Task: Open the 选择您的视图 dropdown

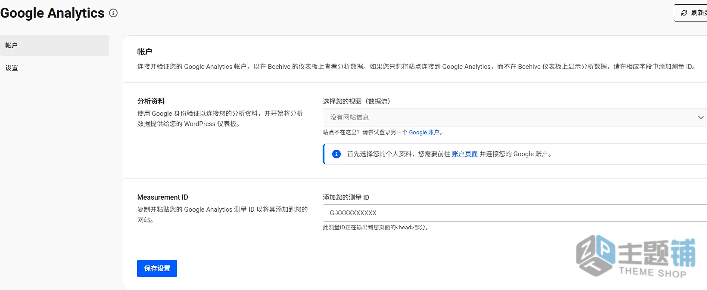Action: pyautogui.click(x=515, y=117)
